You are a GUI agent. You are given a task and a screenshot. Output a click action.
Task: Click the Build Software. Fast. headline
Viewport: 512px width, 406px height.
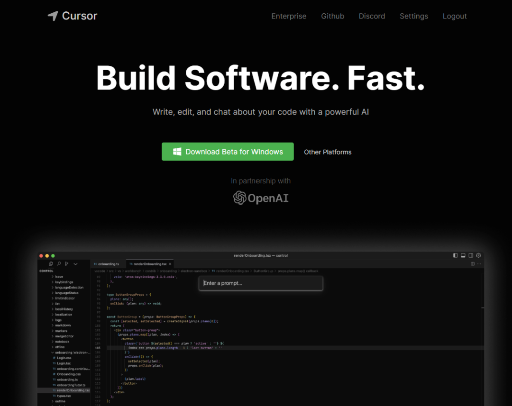pos(260,78)
